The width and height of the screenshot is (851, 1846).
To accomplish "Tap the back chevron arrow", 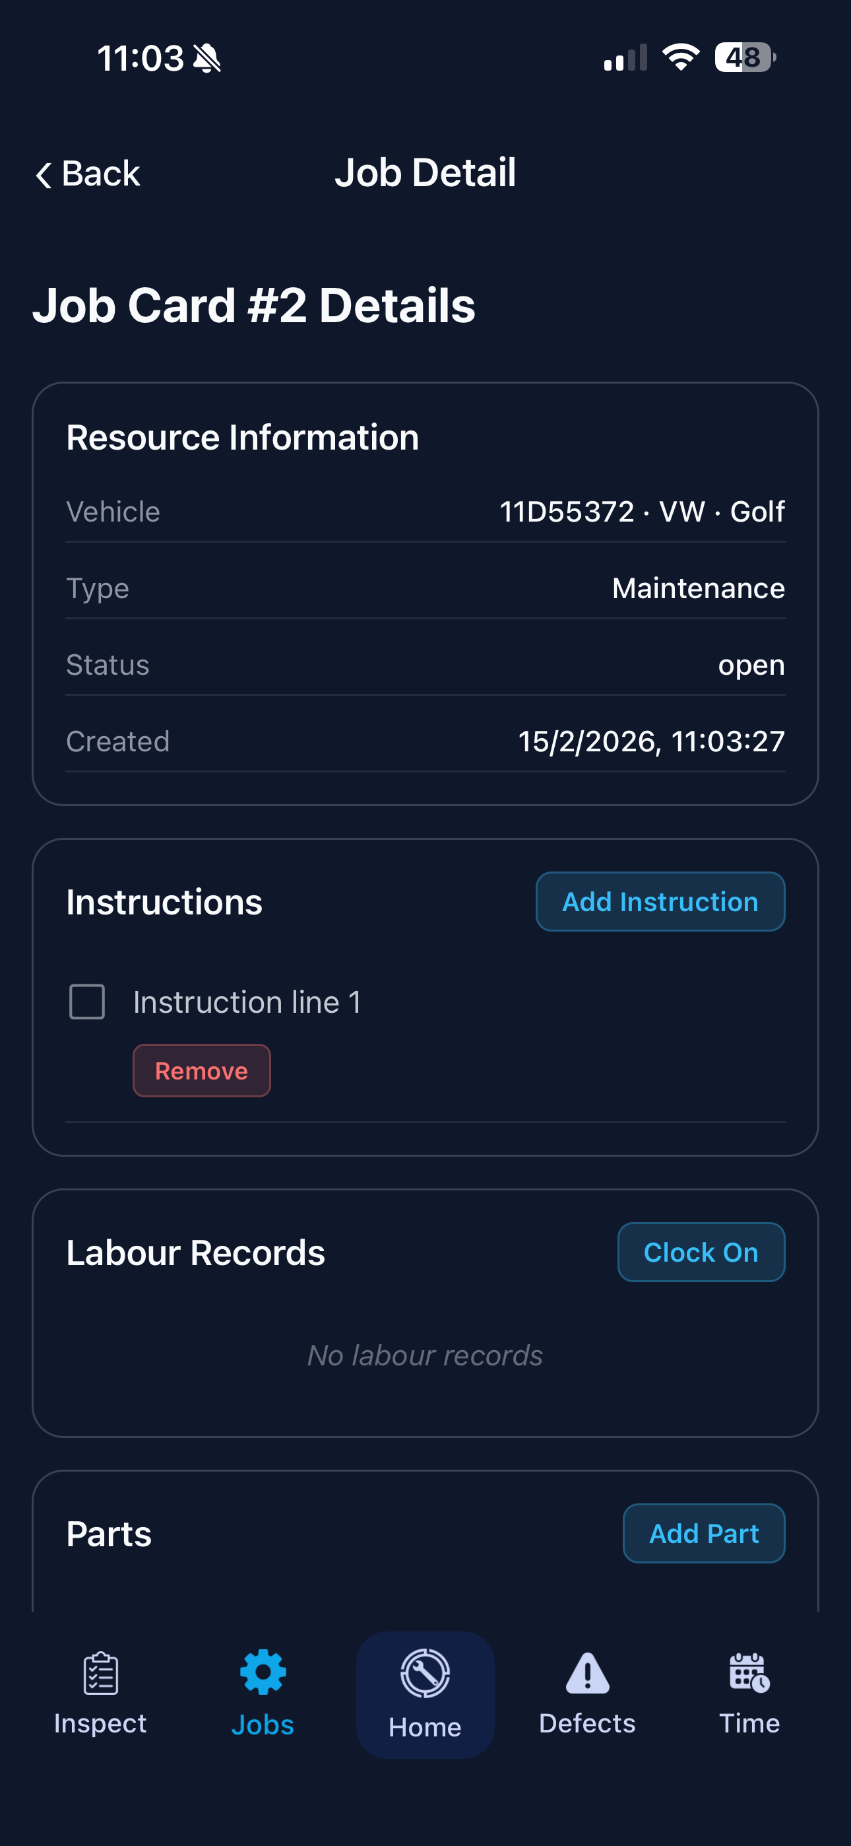I will coord(44,175).
